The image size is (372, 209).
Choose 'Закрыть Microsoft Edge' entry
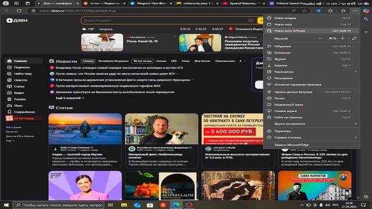[x=312, y=145]
